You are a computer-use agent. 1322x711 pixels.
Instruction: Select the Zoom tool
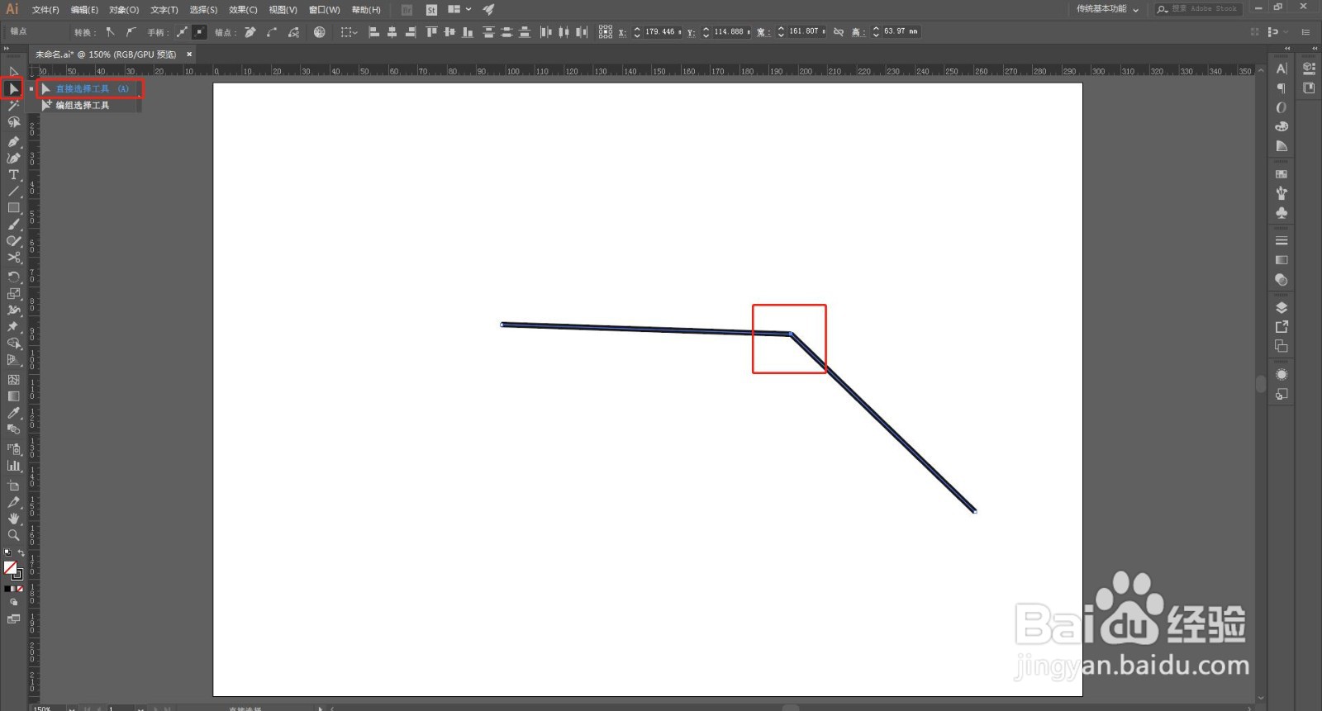tap(13, 535)
